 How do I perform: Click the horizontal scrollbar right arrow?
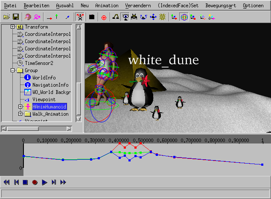[x=69, y=129]
